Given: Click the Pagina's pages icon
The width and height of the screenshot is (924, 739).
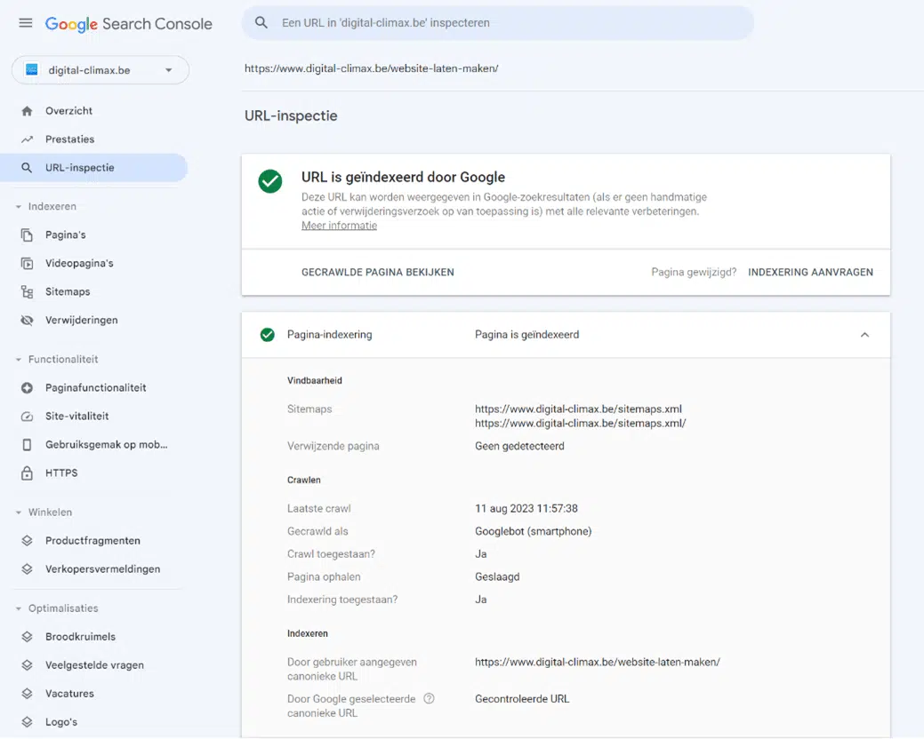Looking at the screenshot, I should coord(27,234).
